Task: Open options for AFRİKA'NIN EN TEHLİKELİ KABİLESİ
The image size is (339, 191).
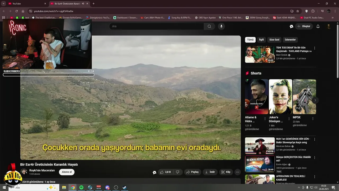Action: point(315,177)
